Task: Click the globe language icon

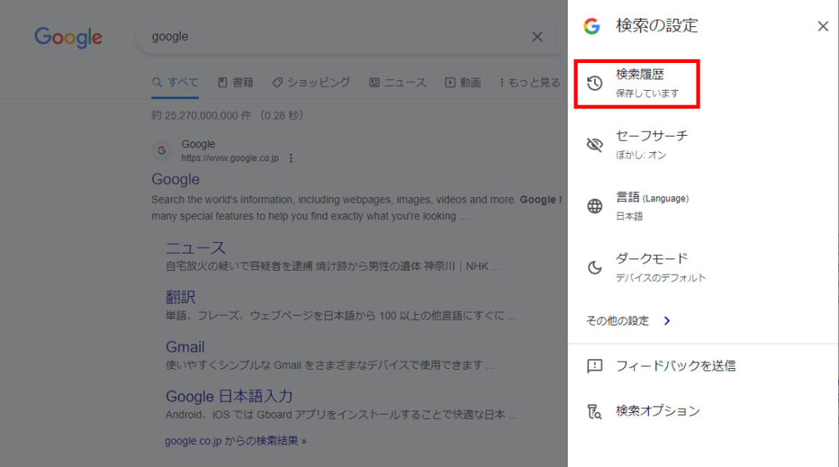Action: click(x=595, y=206)
